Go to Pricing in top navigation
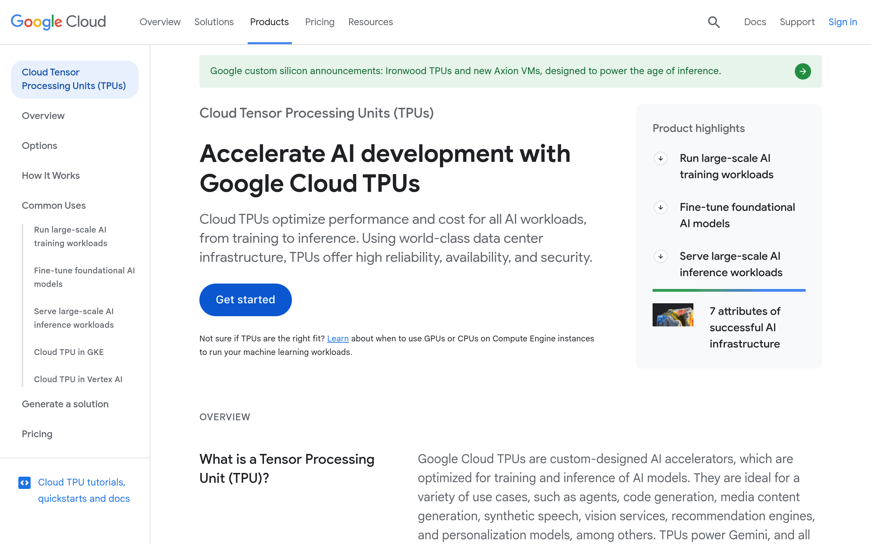This screenshot has height=544, width=871. (x=319, y=22)
